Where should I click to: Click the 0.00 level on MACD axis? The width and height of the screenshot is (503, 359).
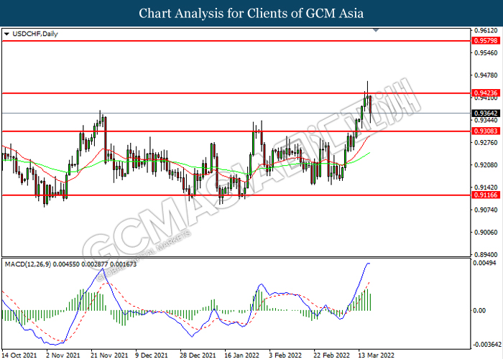(x=479, y=310)
